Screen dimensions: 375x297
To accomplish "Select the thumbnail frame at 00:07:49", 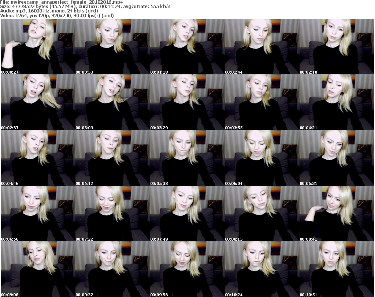I will click(187, 214).
